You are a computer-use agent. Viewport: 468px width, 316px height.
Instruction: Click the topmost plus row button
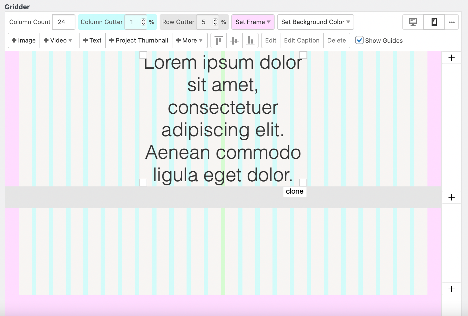(451, 58)
